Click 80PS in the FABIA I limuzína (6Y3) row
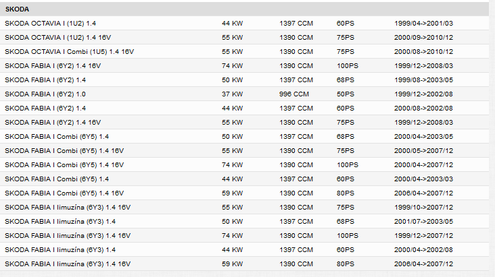This screenshot has width=495, height=277. click(x=346, y=264)
